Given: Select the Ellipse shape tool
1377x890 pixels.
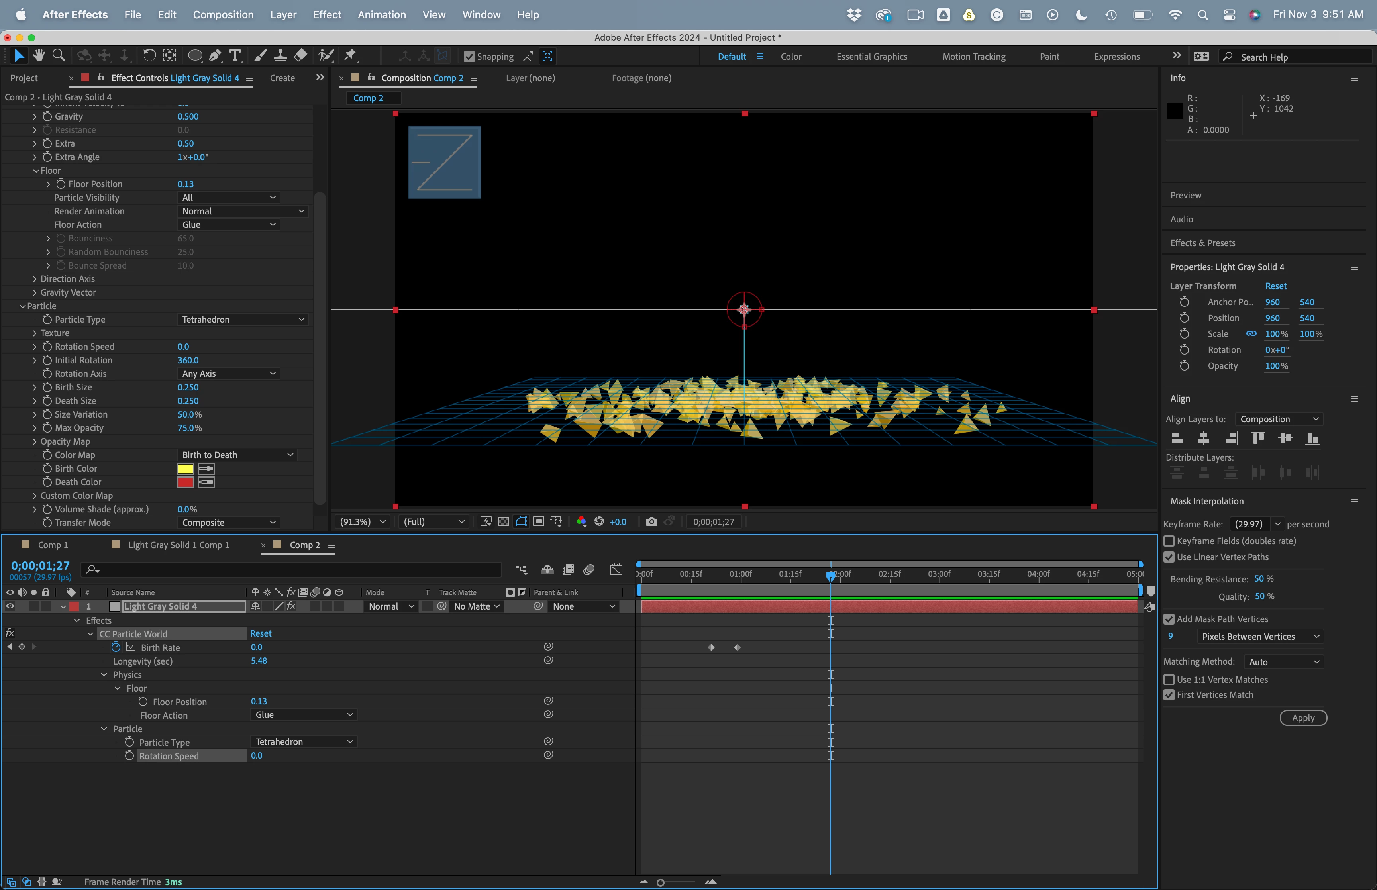Looking at the screenshot, I should point(195,55).
